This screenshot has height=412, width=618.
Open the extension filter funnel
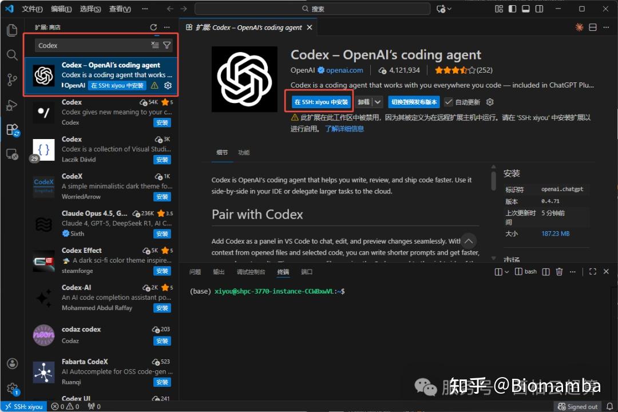[167, 45]
